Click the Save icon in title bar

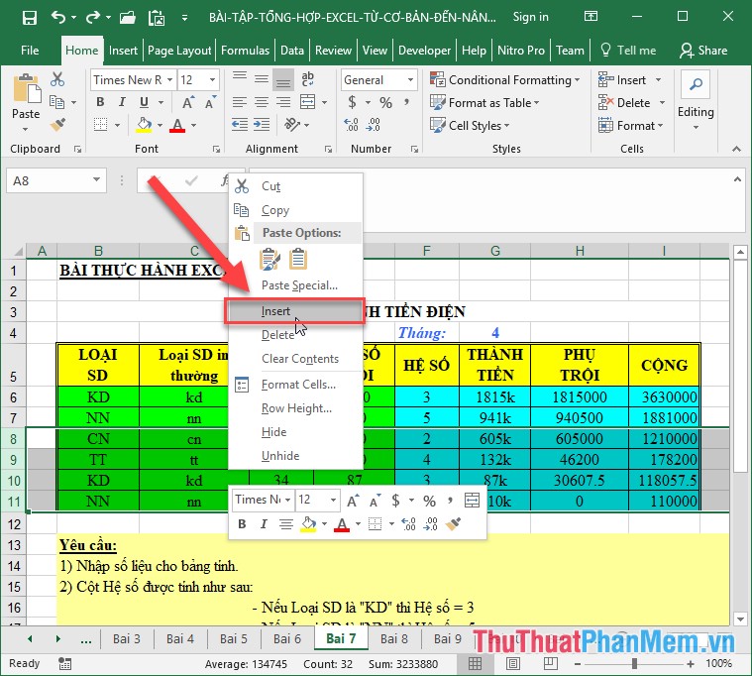[x=30, y=18]
